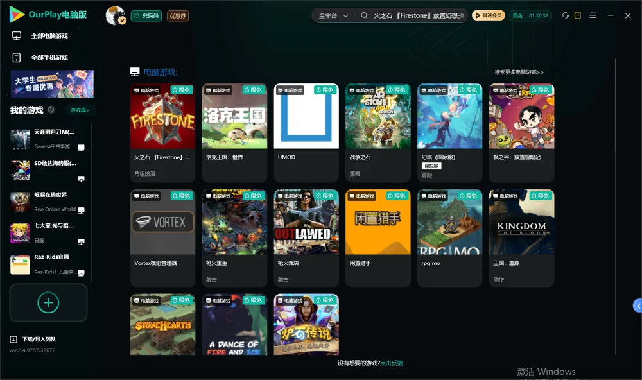642x380 pixels.
Task: Refresh My Games list icon
Action: (51, 110)
